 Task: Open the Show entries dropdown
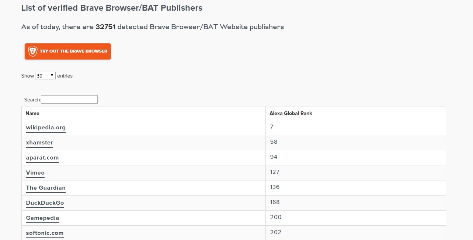[45, 76]
